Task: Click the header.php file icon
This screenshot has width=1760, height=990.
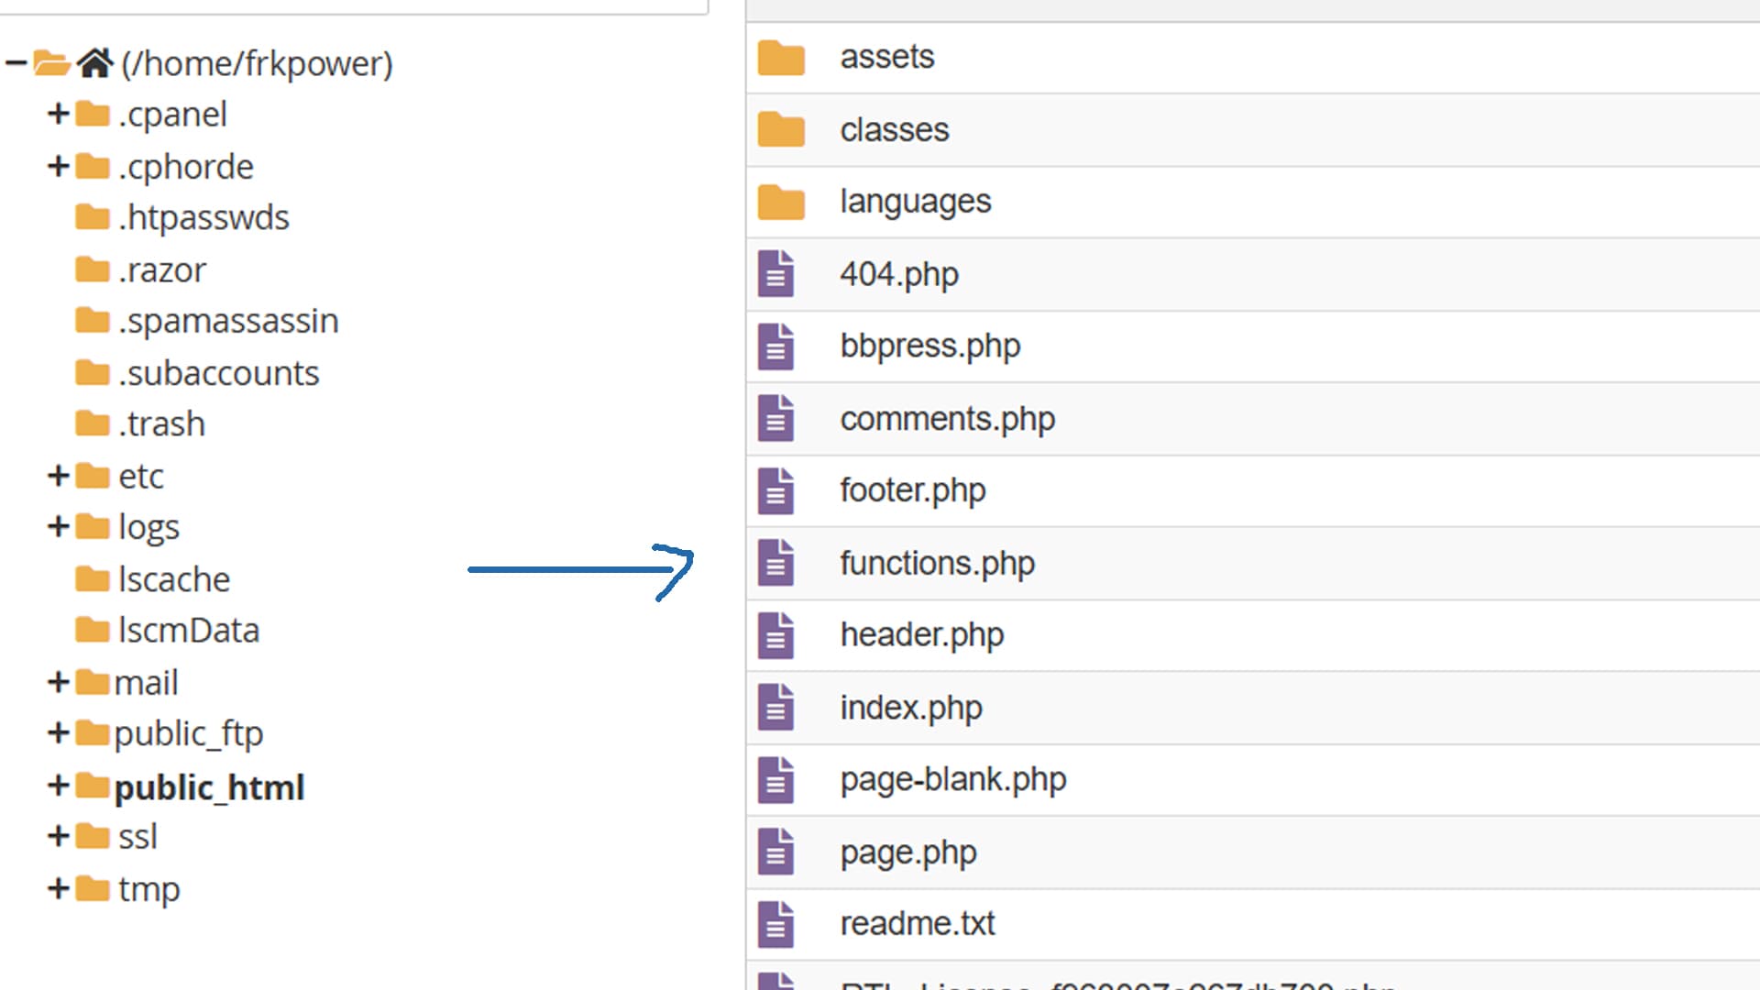Action: (775, 634)
